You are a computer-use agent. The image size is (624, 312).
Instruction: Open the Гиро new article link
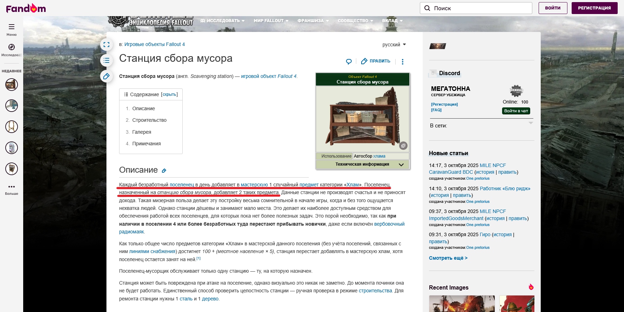coord(485,234)
